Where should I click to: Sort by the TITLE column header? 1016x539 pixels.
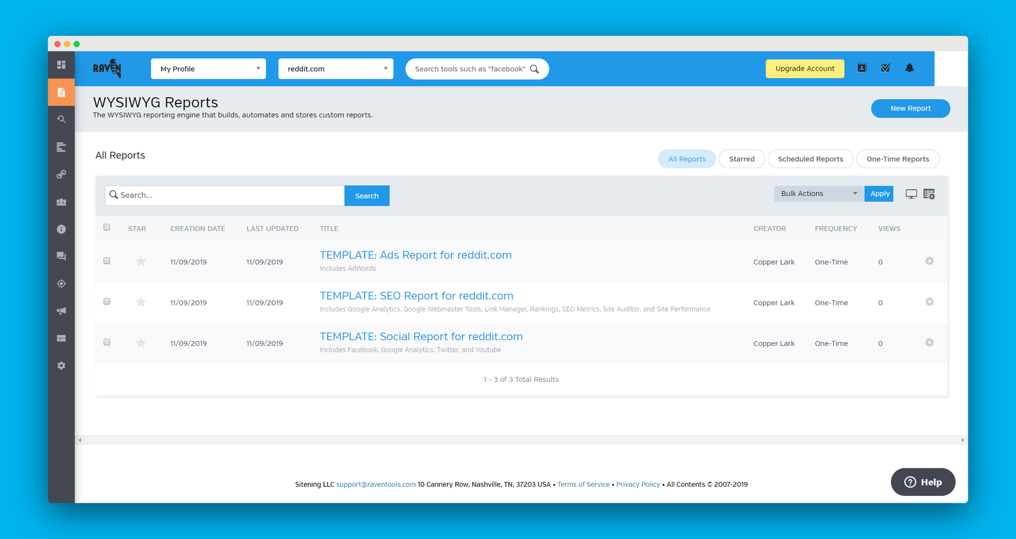pyautogui.click(x=329, y=229)
